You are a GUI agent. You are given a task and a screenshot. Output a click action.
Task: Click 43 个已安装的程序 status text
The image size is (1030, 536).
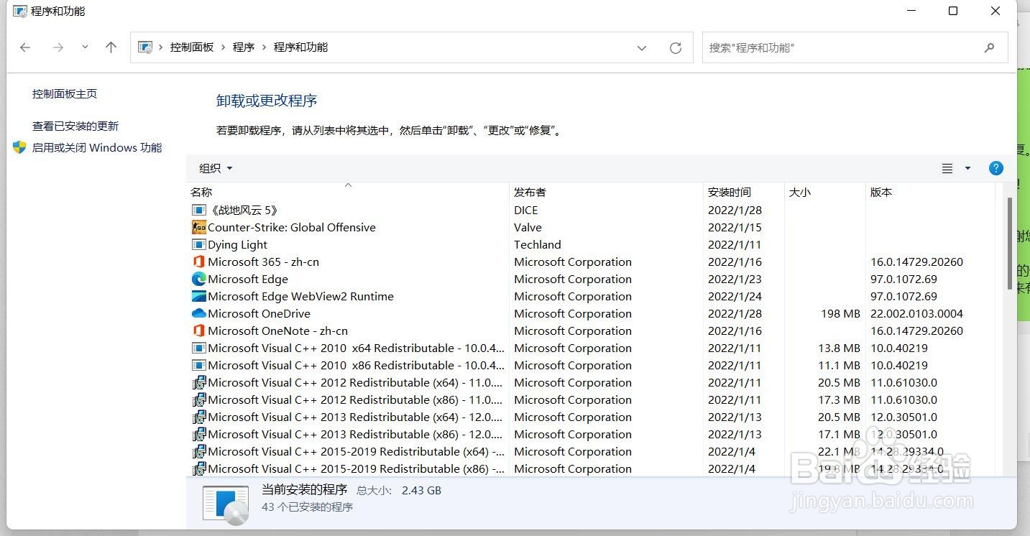307,507
